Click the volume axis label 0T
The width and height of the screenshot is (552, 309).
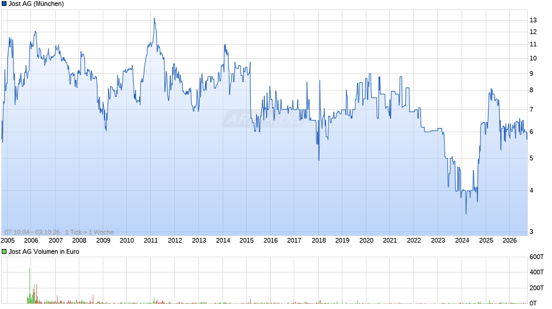pos(533,303)
